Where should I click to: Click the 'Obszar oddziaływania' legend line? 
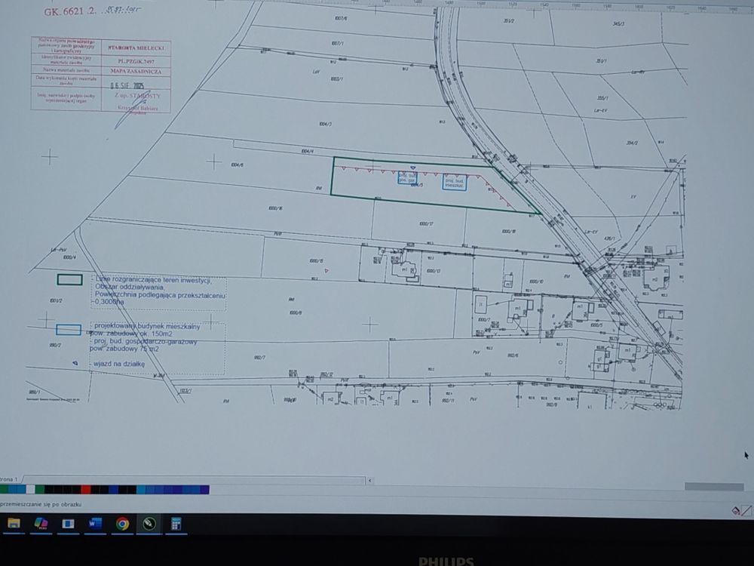[x=130, y=287]
